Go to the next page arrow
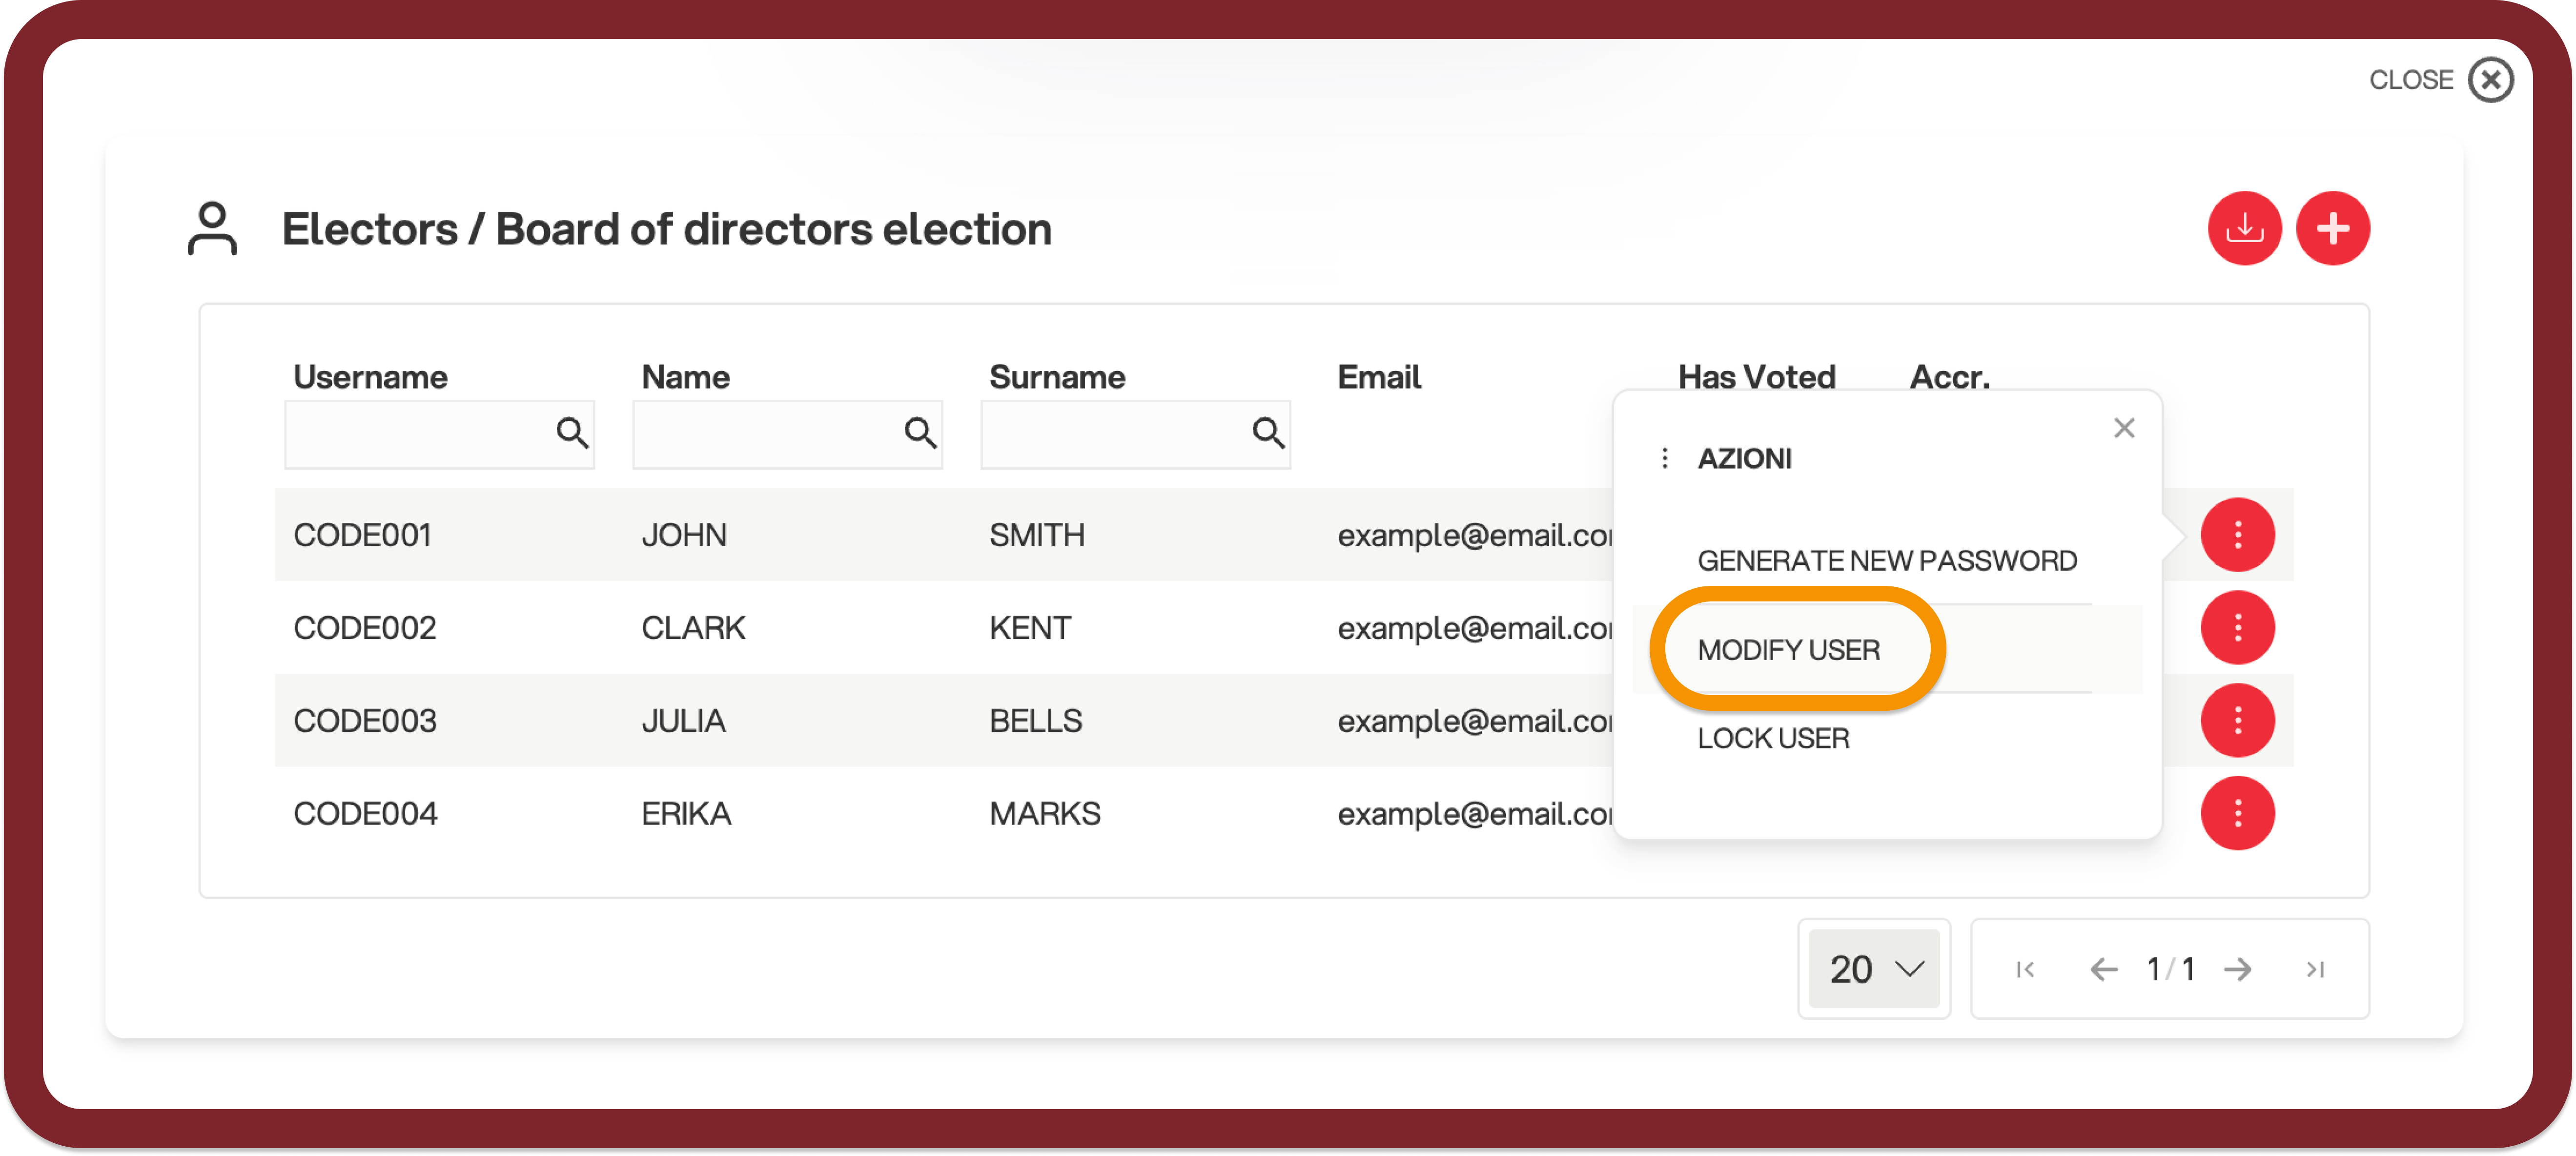The height and width of the screenshot is (1156, 2576). pos(2237,969)
